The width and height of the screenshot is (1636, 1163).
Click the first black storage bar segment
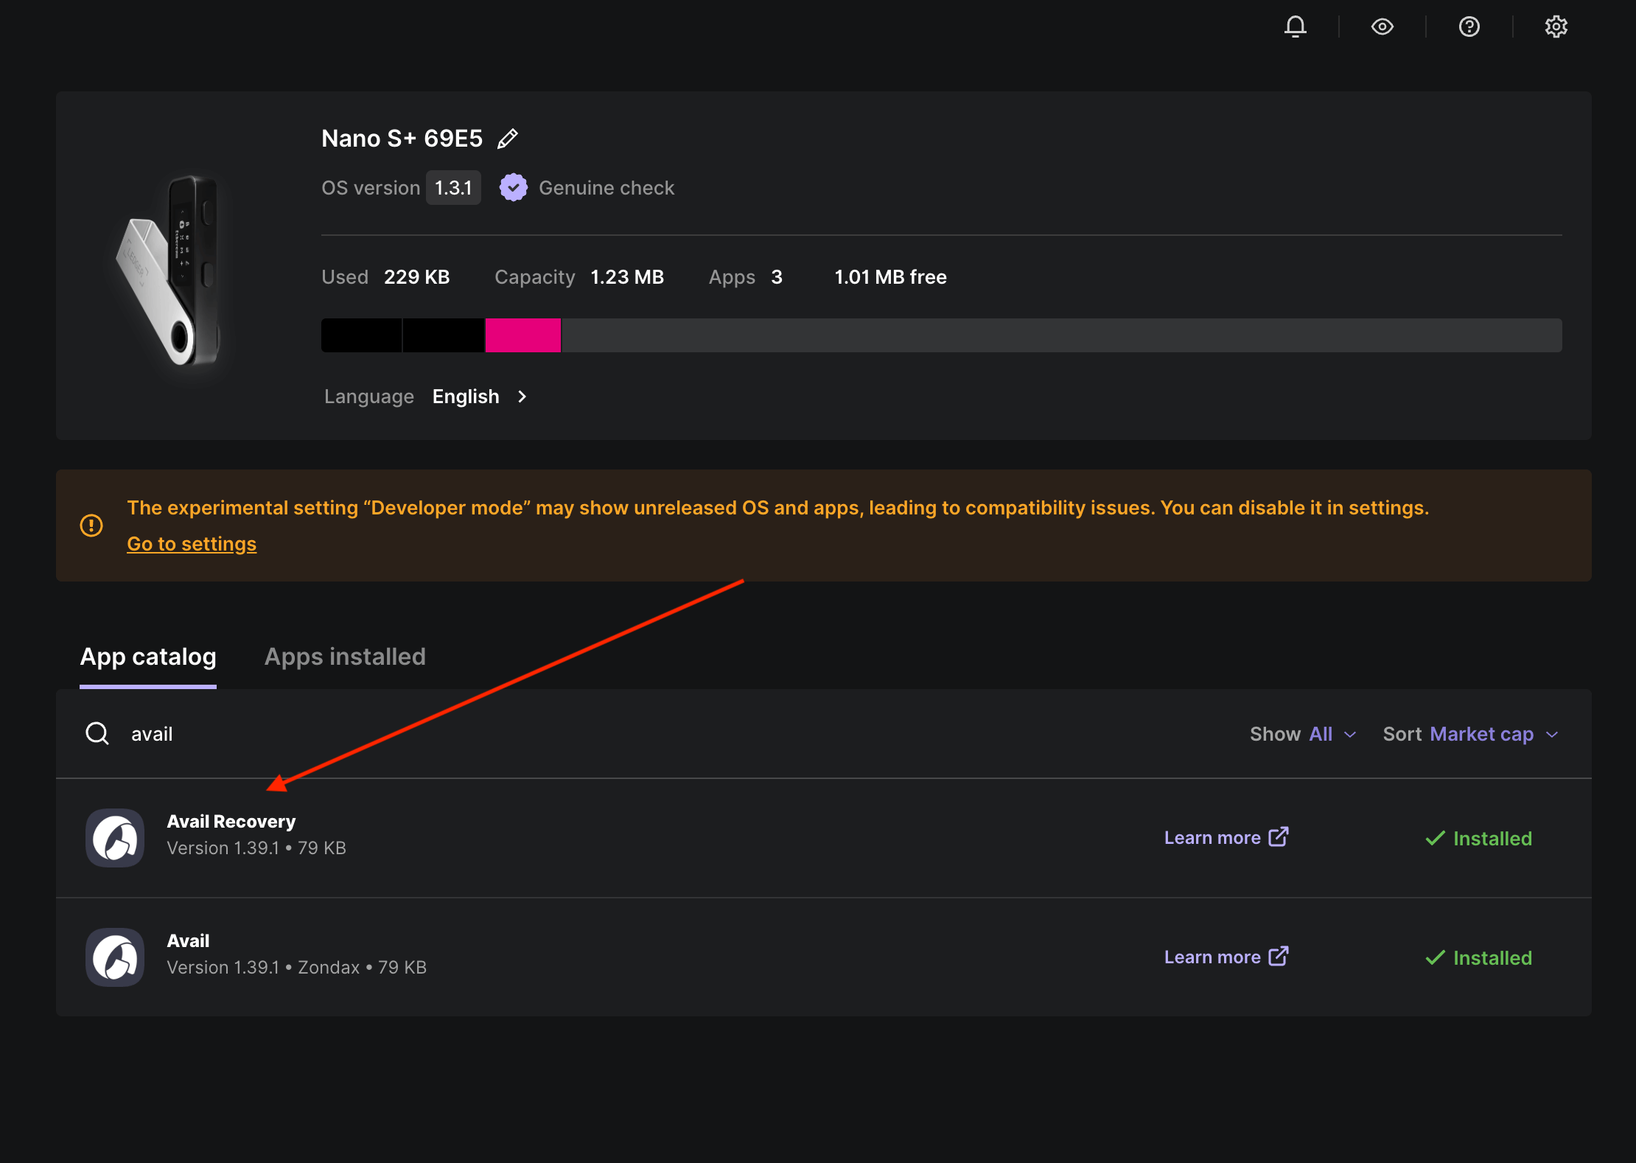tap(362, 335)
